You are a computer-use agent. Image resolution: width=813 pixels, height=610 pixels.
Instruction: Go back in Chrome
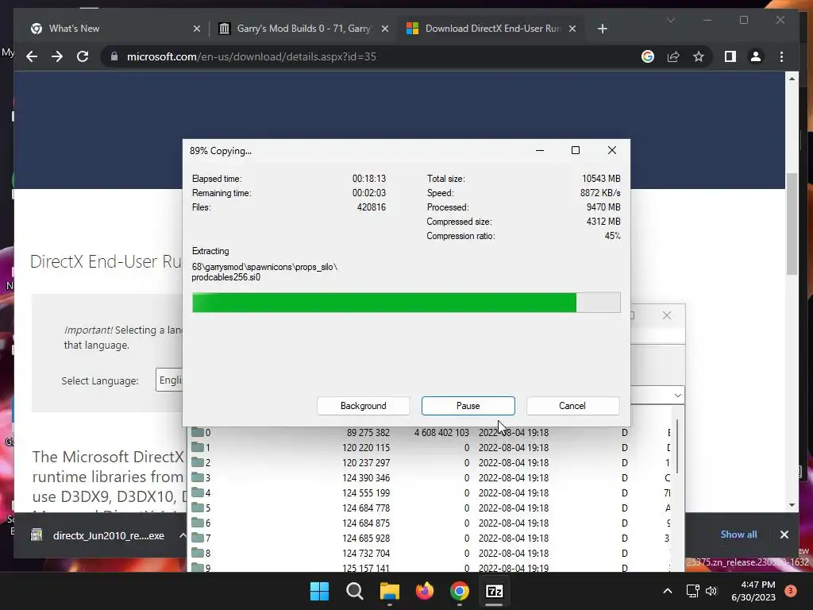tap(32, 56)
